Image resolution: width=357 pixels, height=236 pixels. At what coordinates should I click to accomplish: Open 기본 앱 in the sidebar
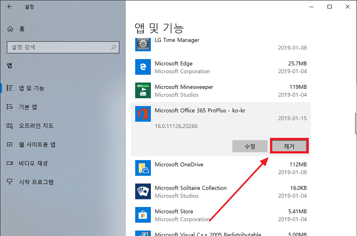pos(28,107)
